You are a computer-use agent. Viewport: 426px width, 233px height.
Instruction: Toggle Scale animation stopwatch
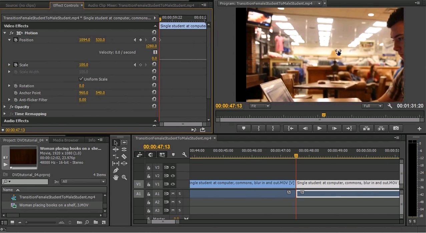tap(15, 65)
